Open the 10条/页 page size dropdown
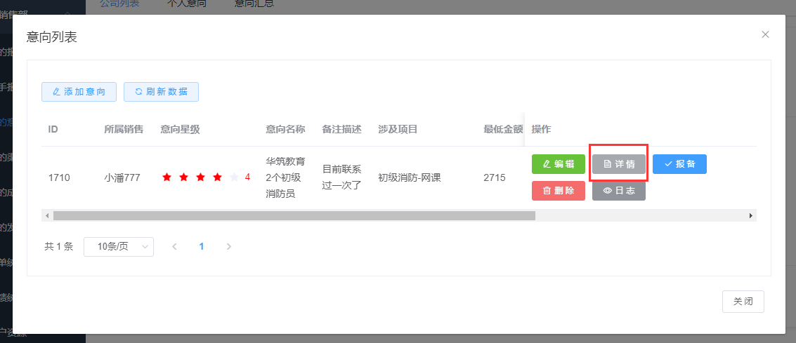This screenshot has width=796, height=343. pyautogui.click(x=118, y=246)
